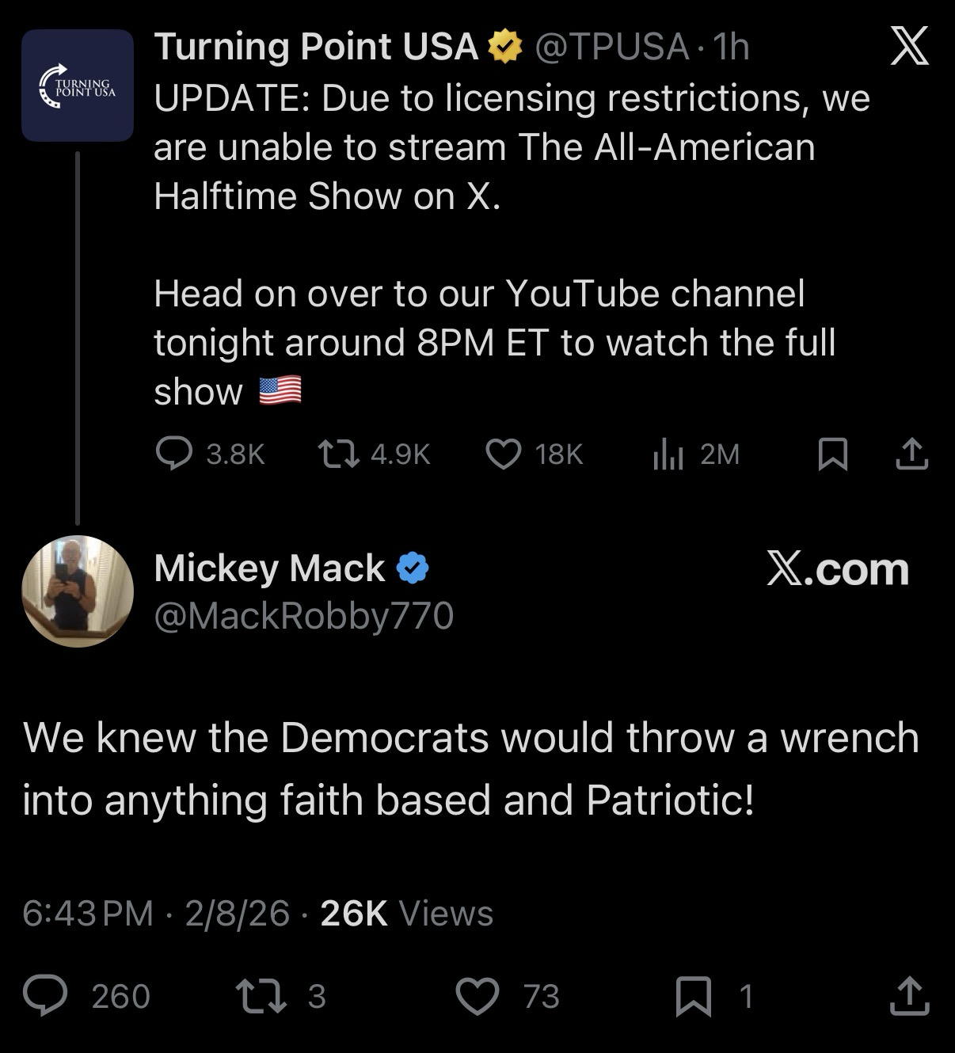955x1053 pixels.
Task: Open the X logo at top right
Action: coord(909,46)
